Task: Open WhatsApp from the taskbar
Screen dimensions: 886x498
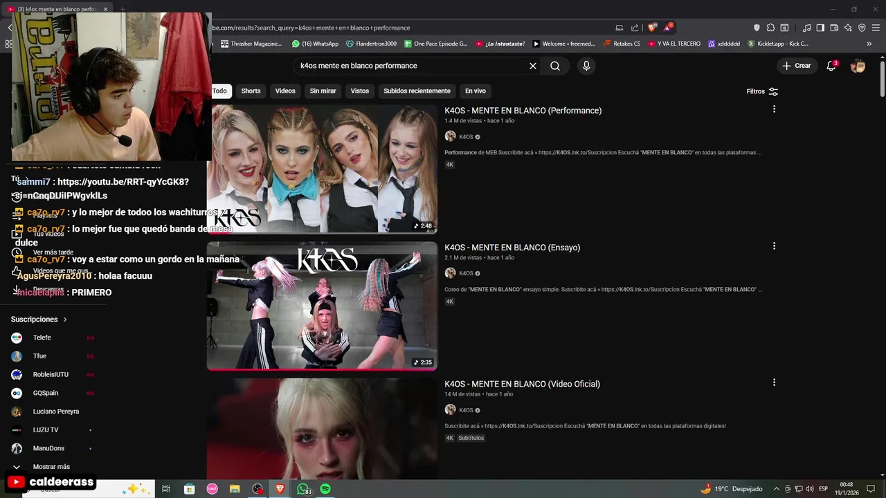Action: (x=303, y=489)
